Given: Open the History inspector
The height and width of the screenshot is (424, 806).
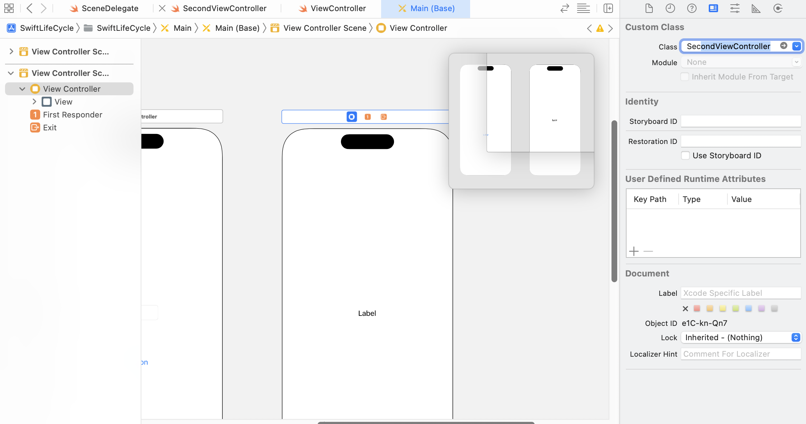Looking at the screenshot, I should (670, 8).
